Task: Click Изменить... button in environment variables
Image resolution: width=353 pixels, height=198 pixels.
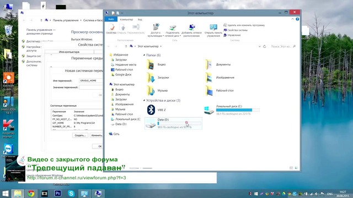Action: point(97,135)
